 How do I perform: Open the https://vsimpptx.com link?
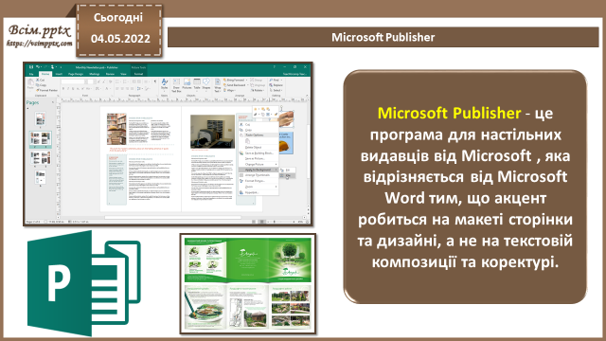pos(39,44)
